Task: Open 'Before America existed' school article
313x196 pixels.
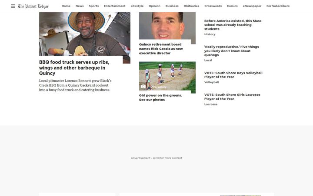Action: pos(233,25)
